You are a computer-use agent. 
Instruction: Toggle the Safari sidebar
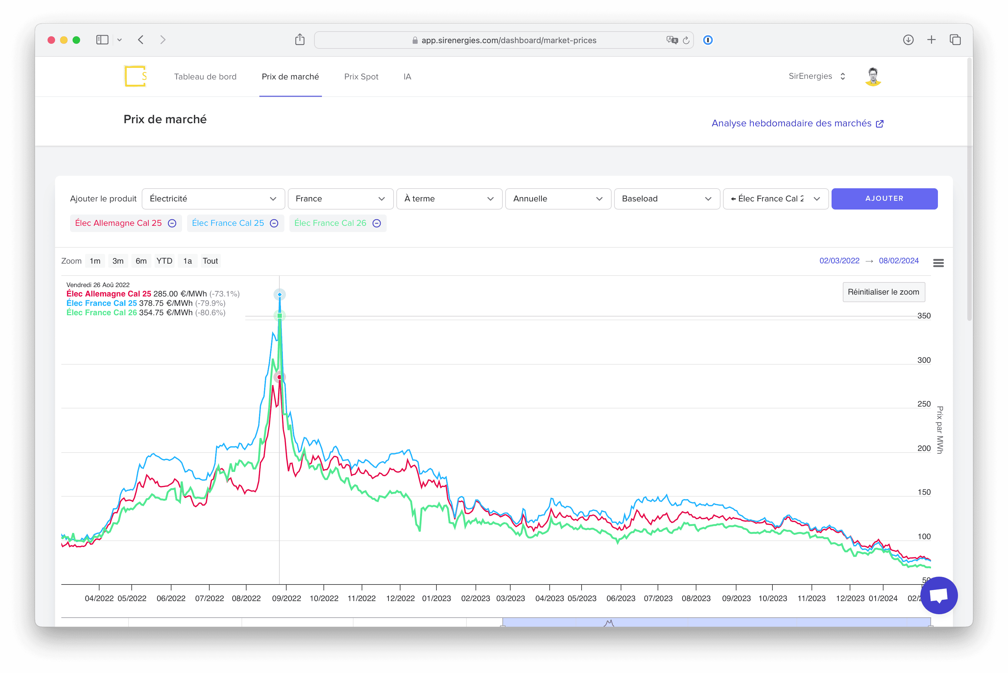(102, 40)
